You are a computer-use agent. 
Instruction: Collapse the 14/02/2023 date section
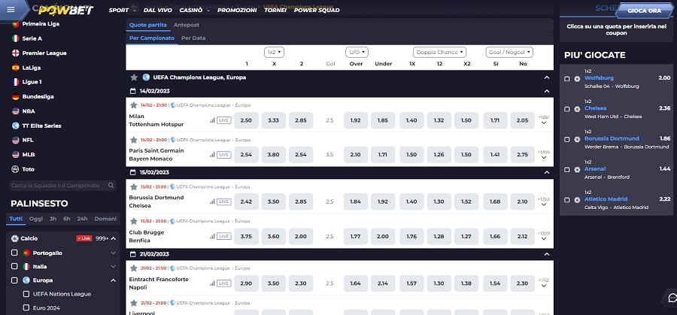tap(546, 90)
